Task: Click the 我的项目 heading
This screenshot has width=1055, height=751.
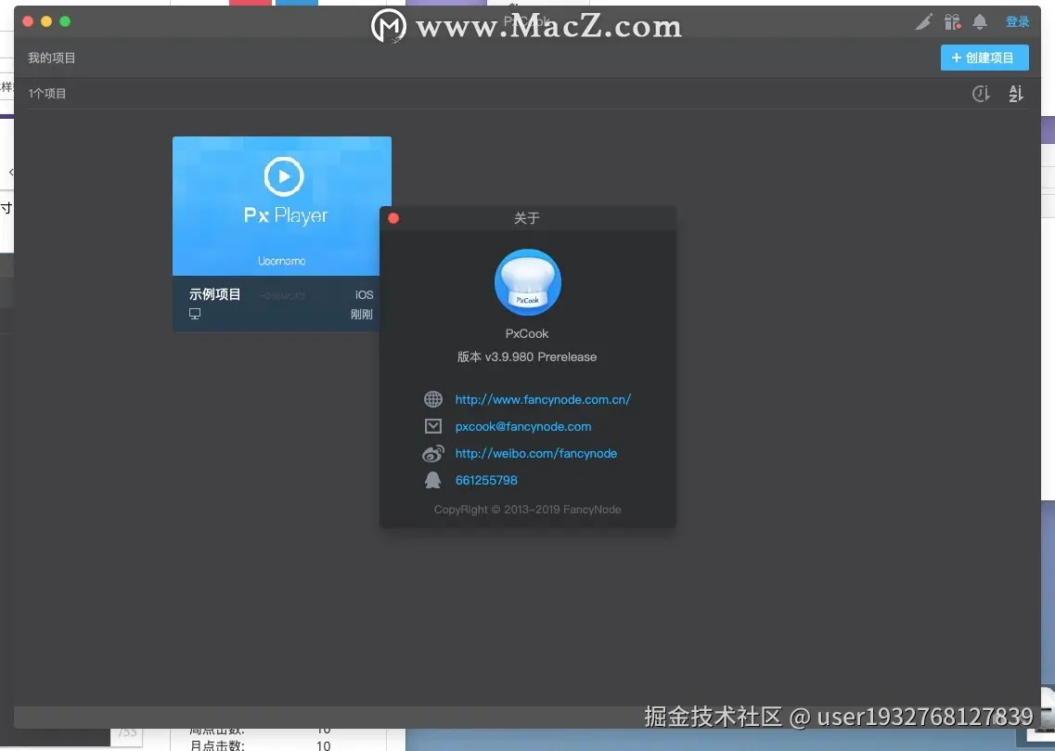Action: click(52, 58)
